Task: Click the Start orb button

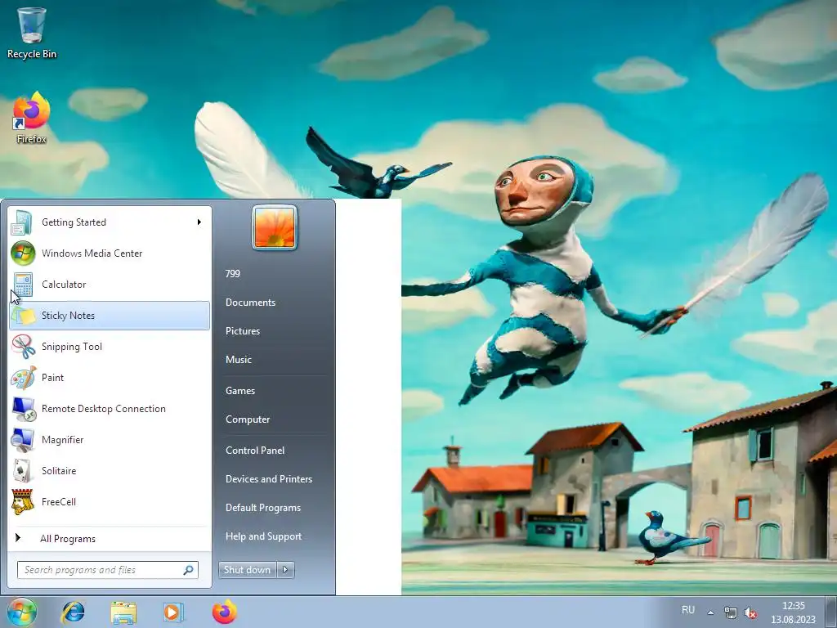Action: (22, 612)
